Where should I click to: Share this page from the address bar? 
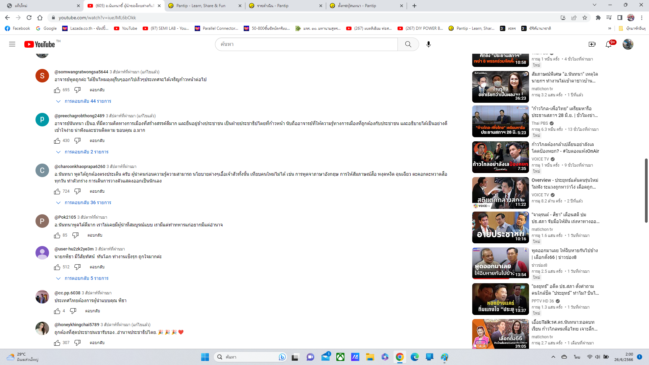574,18
